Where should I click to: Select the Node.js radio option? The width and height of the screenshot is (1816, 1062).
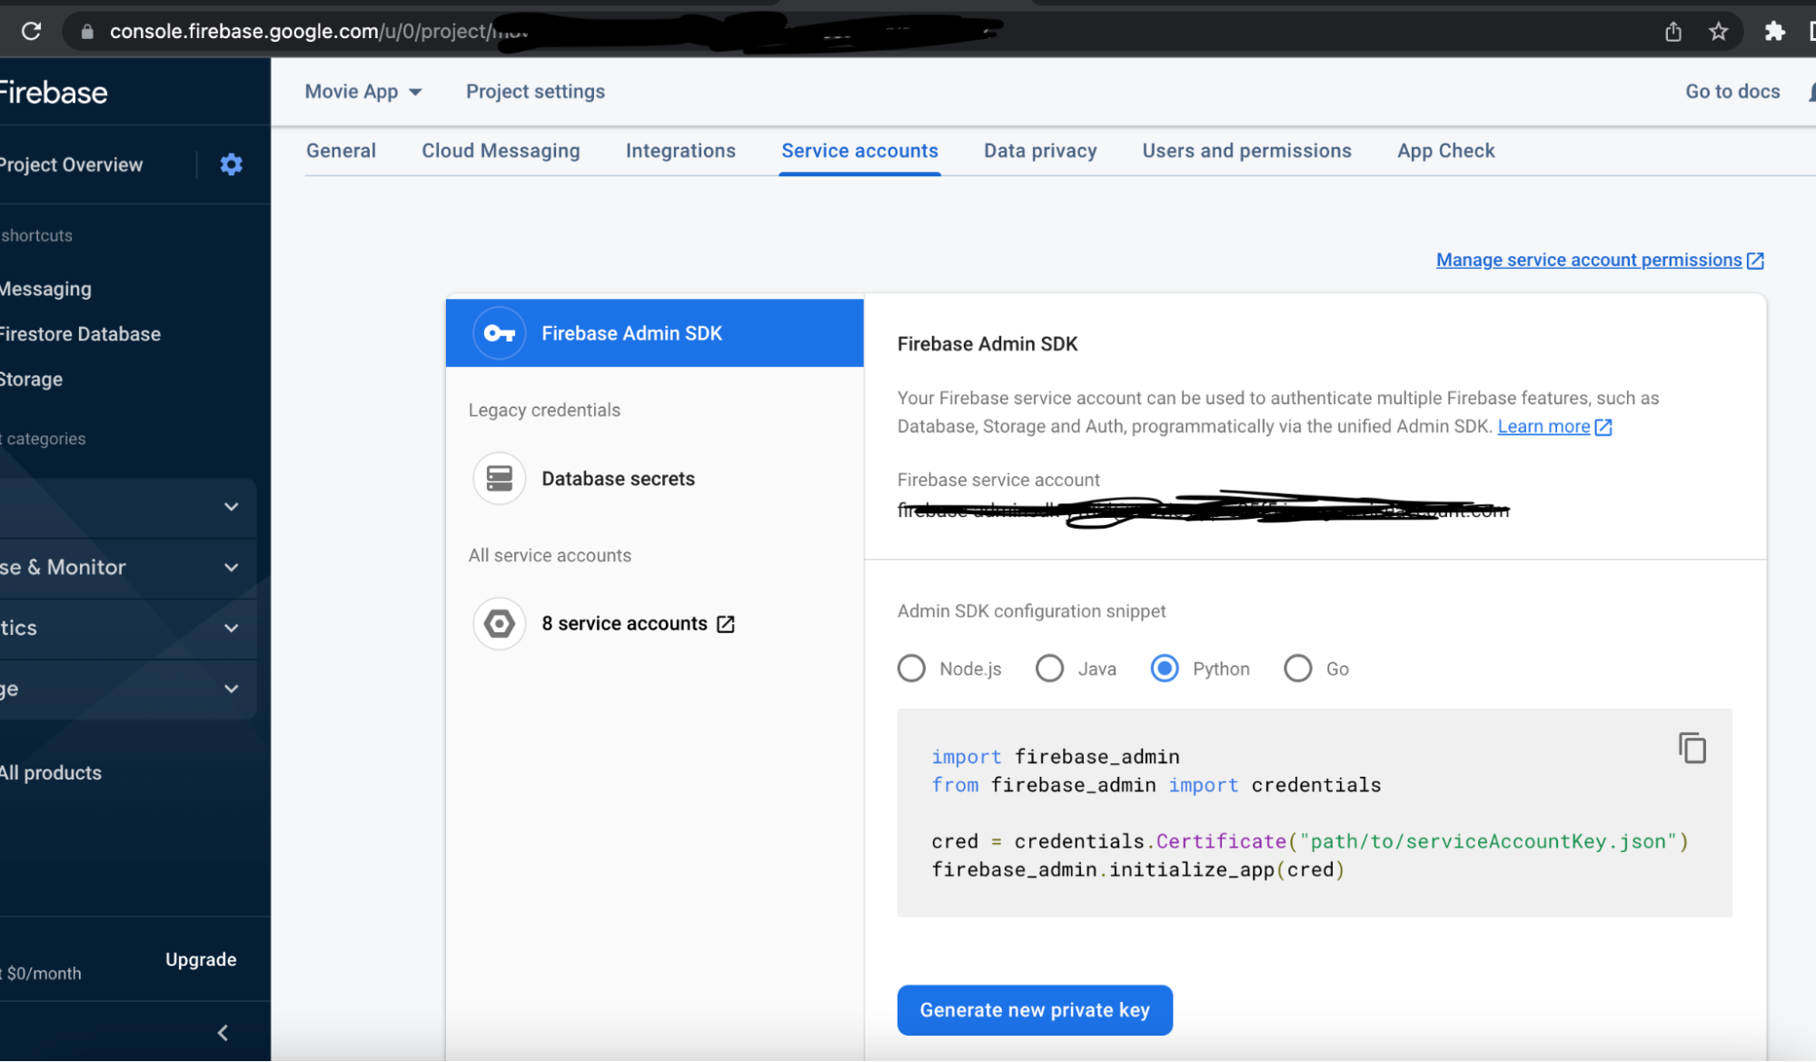(911, 669)
